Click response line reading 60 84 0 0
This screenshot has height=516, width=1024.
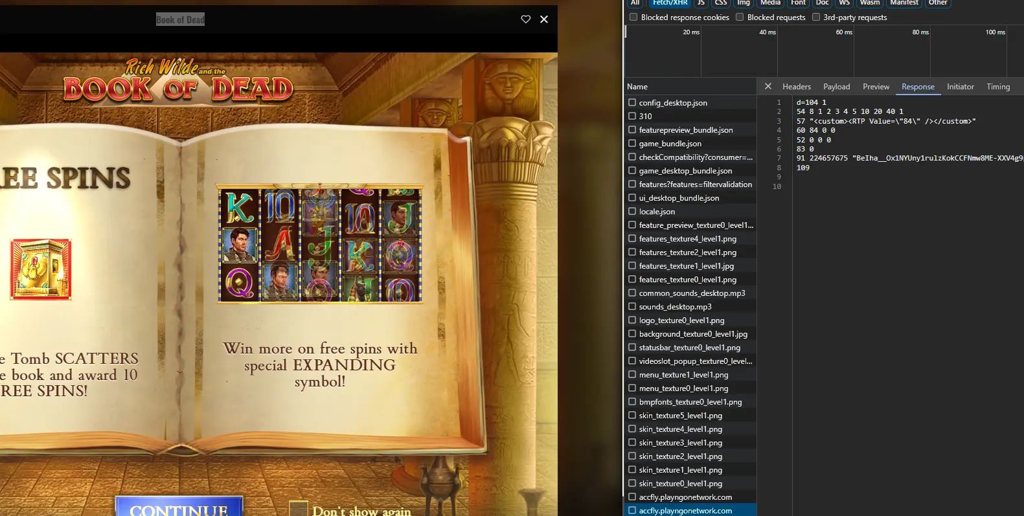coord(816,130)
